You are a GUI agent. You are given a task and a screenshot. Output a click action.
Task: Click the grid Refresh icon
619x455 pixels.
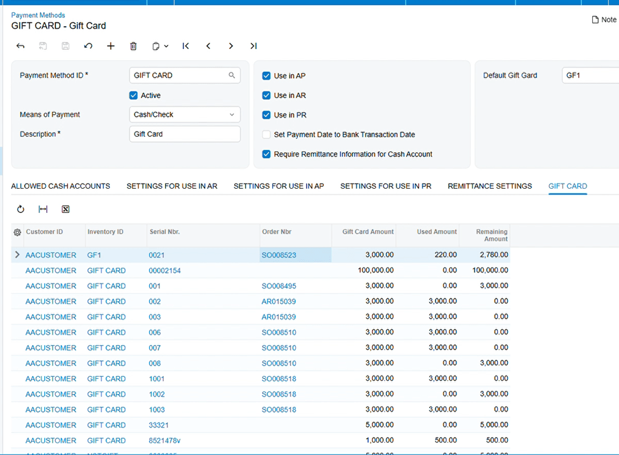click(x=20, y=209)
